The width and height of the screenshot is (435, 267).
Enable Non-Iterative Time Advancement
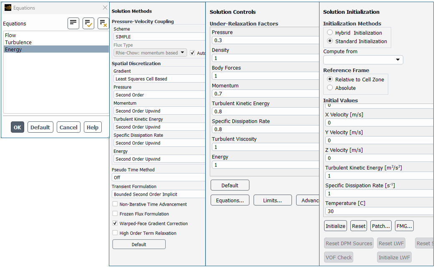[115, 204]
